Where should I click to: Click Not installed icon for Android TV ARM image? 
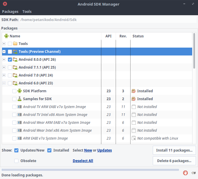(x=133, y=107)
